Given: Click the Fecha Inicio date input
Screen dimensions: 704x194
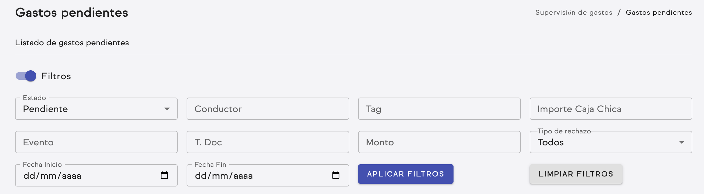Looking at the screenshot, I should coord(84,175).
